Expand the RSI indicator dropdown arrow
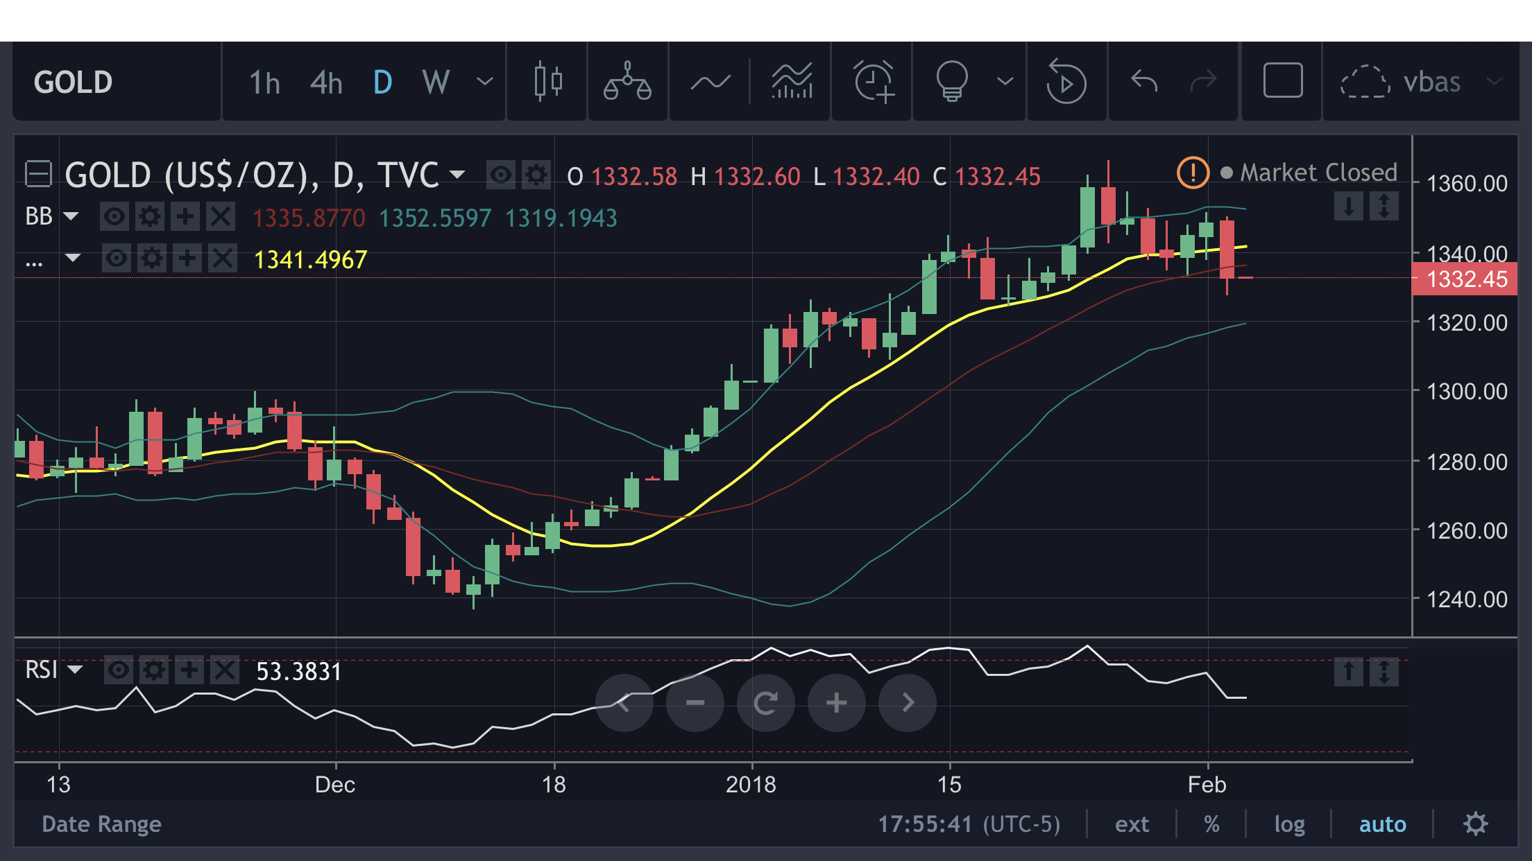 point(75,670)
